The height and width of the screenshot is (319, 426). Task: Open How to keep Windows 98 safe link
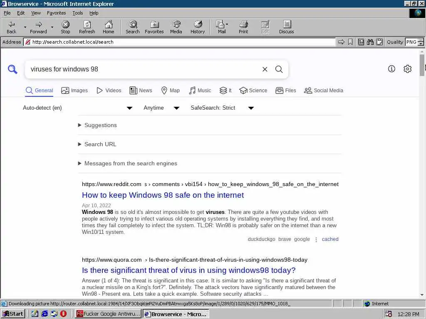(163, 195)
